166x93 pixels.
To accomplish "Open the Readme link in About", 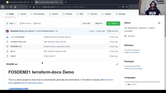I will tap(130, 36).
